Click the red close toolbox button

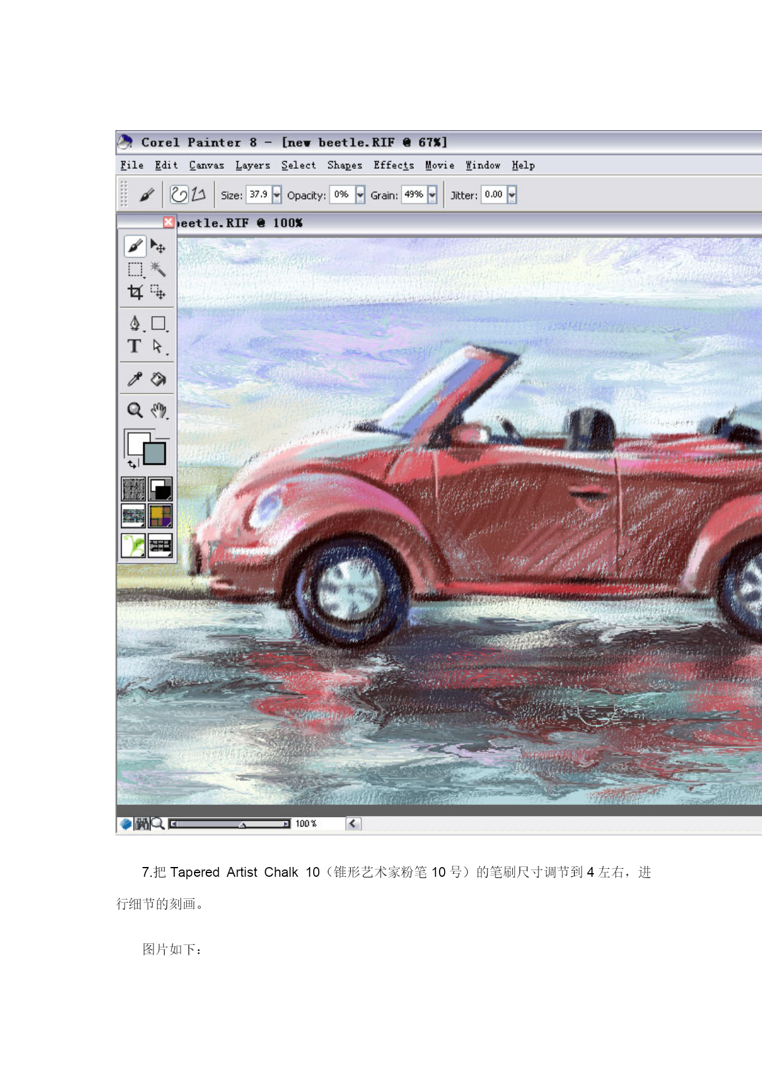[x=168, y=222]
